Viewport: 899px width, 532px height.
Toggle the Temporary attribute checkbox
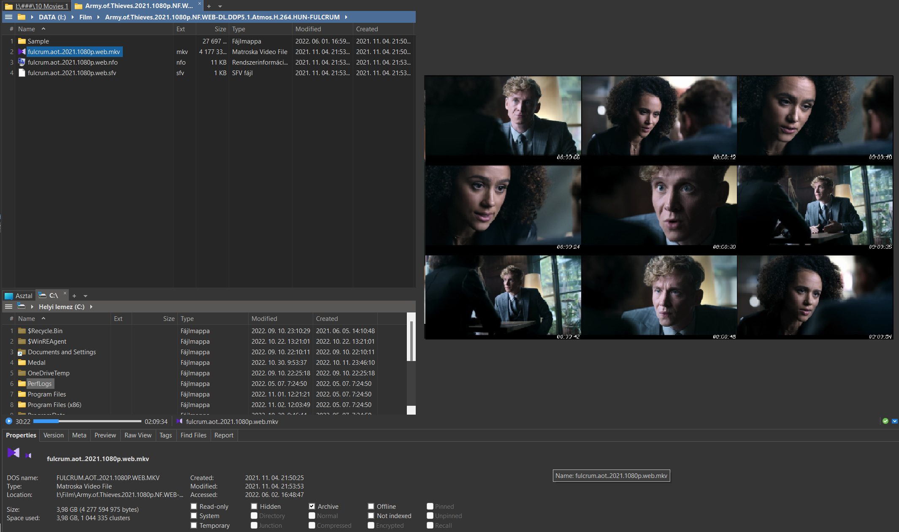point(194,526)
